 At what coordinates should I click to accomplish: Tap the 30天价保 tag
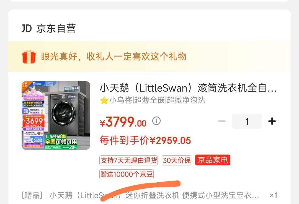click(177, 160)
